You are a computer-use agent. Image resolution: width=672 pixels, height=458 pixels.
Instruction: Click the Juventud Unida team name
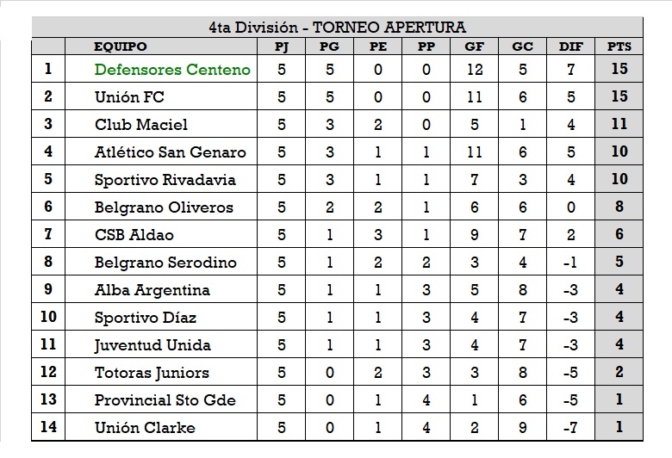[153, 345]
